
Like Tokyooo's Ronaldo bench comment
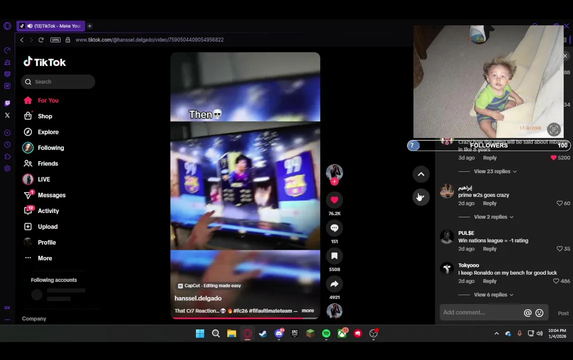(556, 281)
